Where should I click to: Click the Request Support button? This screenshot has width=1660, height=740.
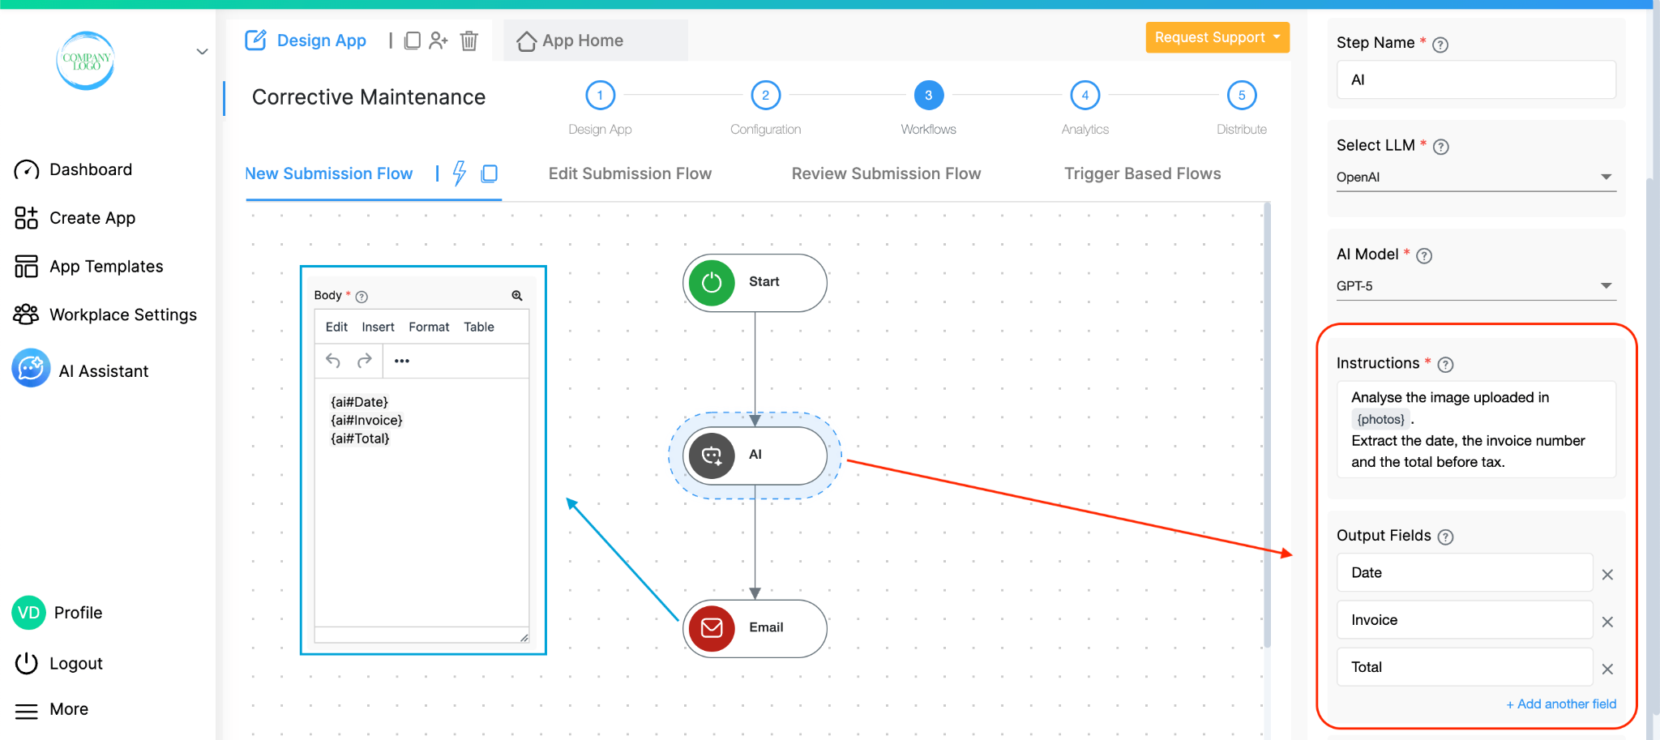point(1217,37)
